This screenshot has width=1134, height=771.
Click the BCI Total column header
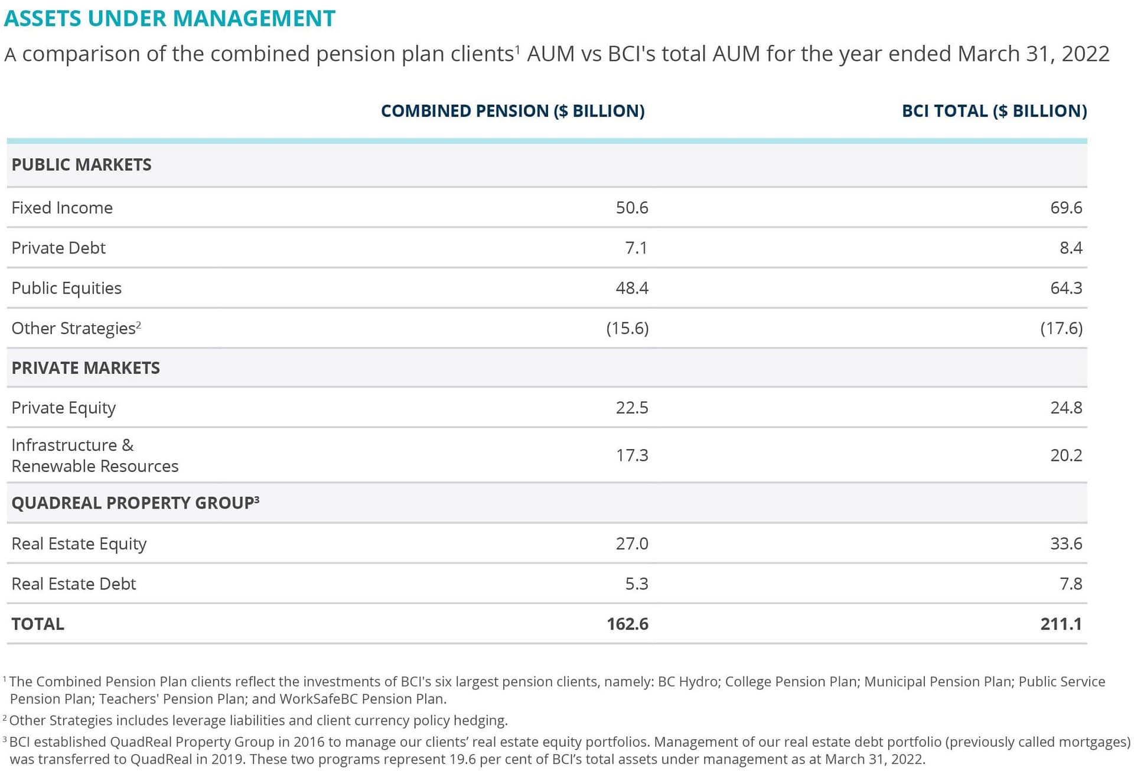pos(994,111)
